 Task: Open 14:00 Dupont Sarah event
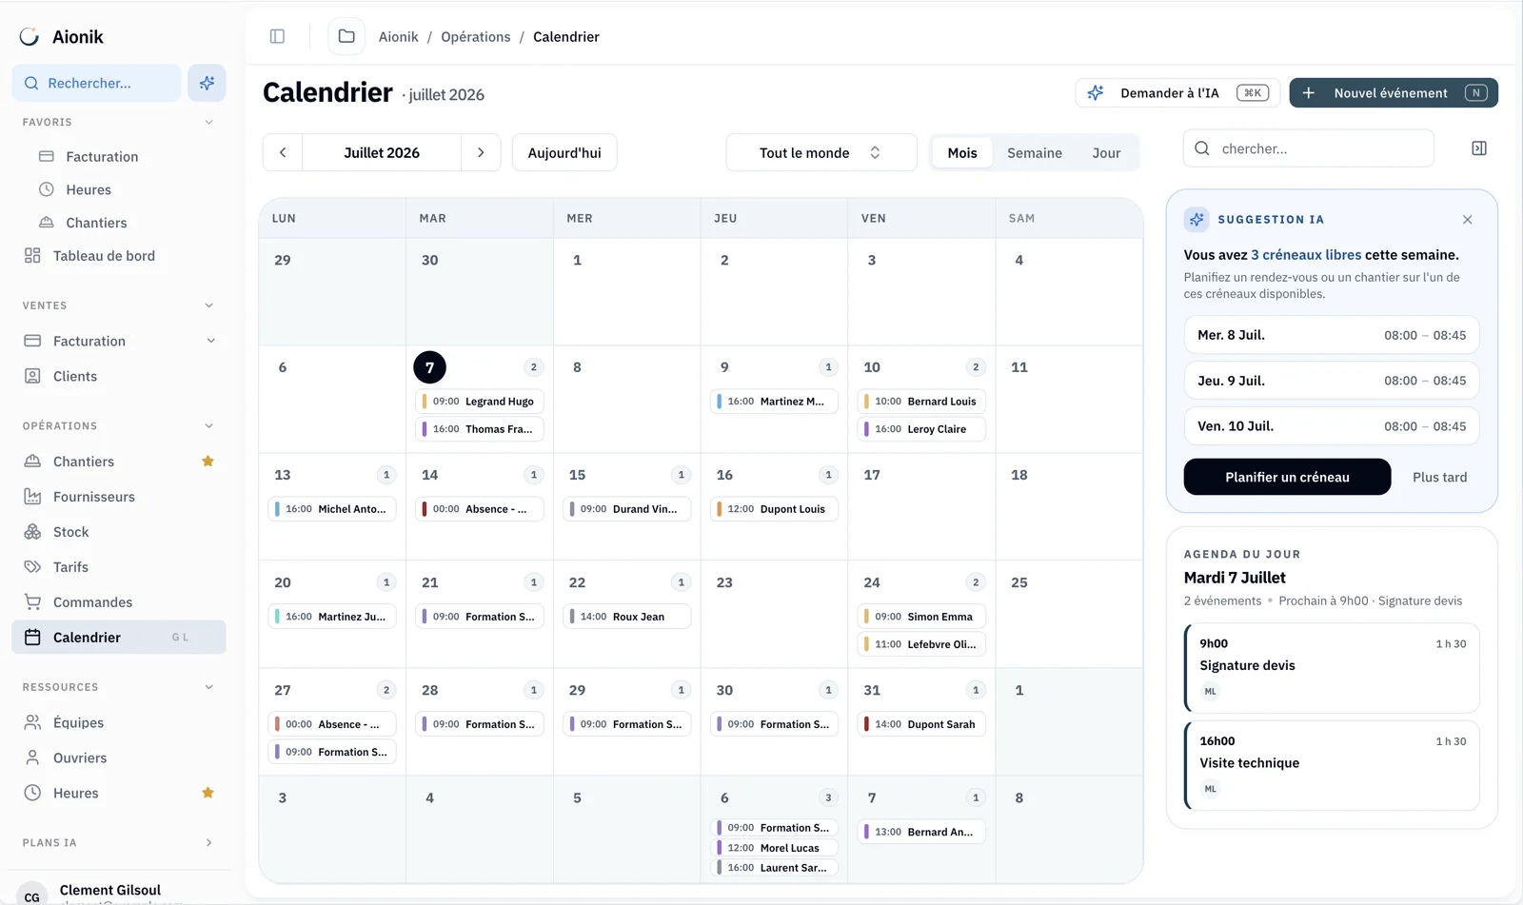(x=921, y=724)
